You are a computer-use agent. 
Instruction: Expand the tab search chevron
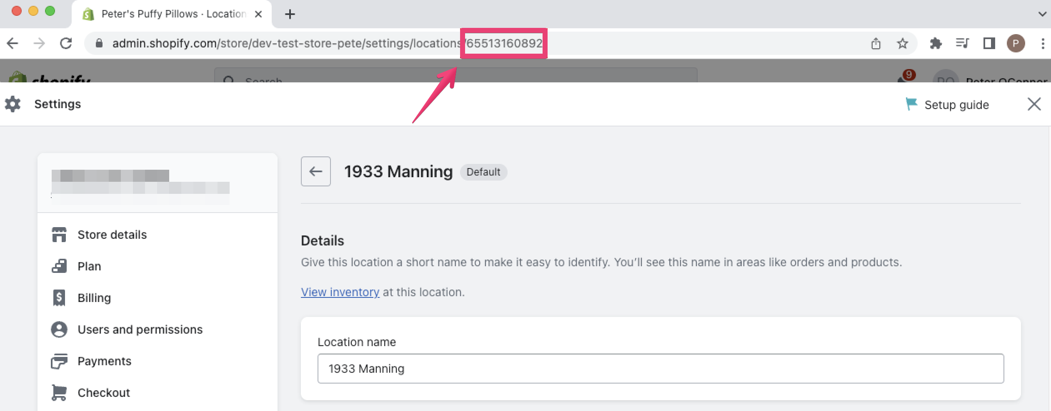point(1042,14)
